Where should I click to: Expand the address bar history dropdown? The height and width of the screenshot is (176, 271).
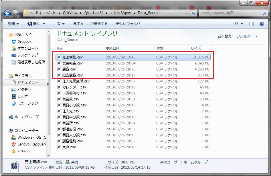187,13
